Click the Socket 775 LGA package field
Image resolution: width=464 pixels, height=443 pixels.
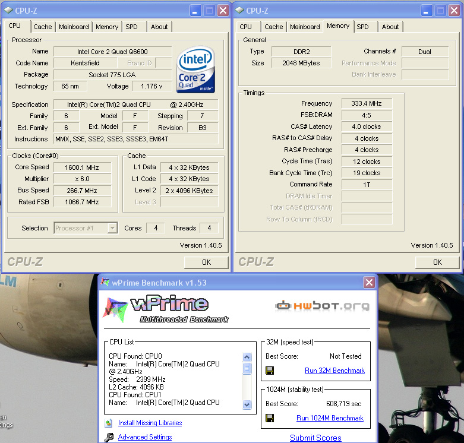(112, 75)
